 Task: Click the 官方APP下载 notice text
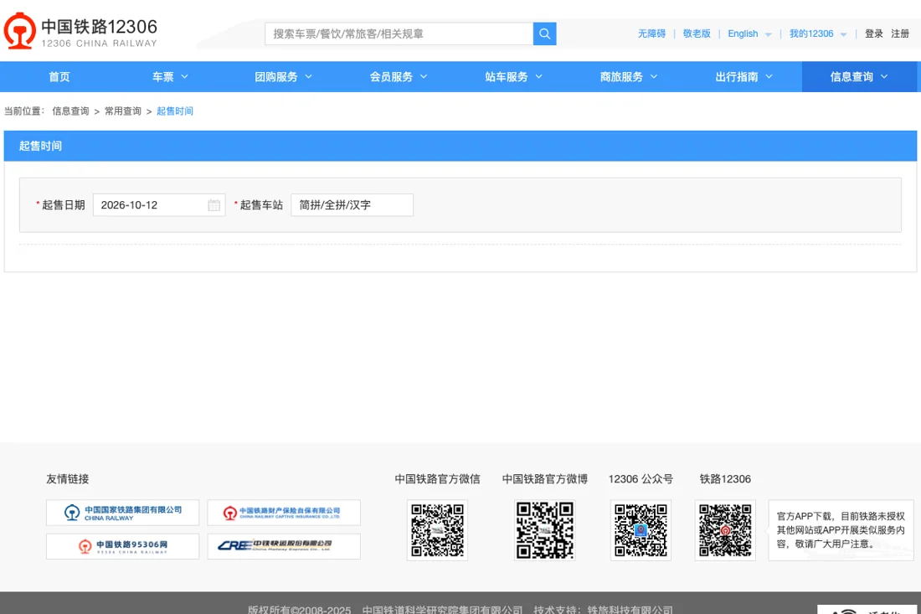[x=841, y=530]
